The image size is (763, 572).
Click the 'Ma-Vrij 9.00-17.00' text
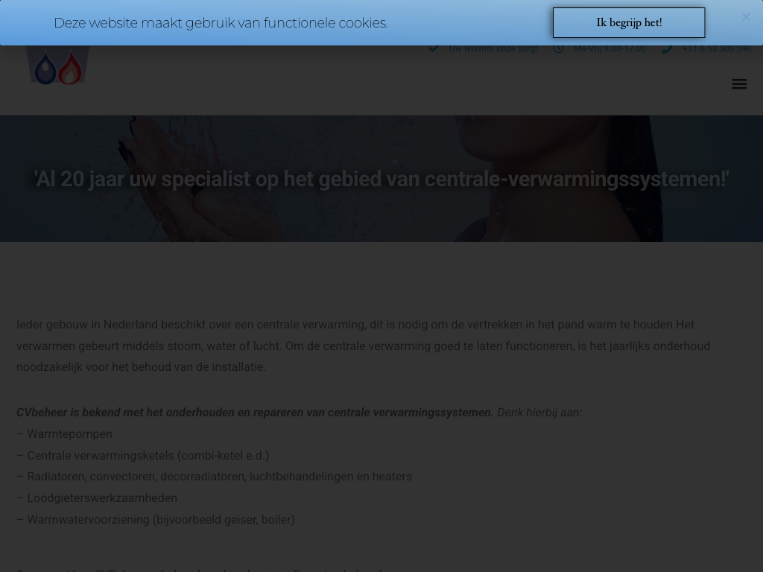tap(610, 48)
